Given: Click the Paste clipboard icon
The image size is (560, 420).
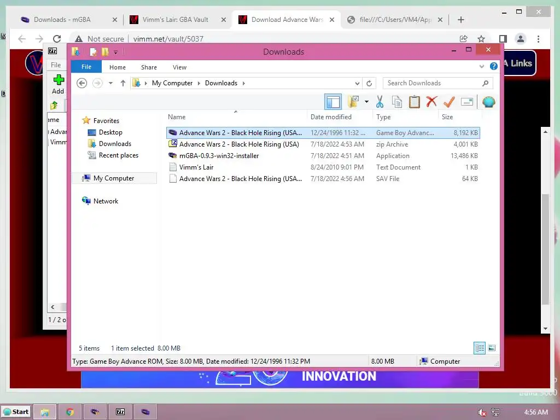Looking at the screenshot, I should coord(415,102).
